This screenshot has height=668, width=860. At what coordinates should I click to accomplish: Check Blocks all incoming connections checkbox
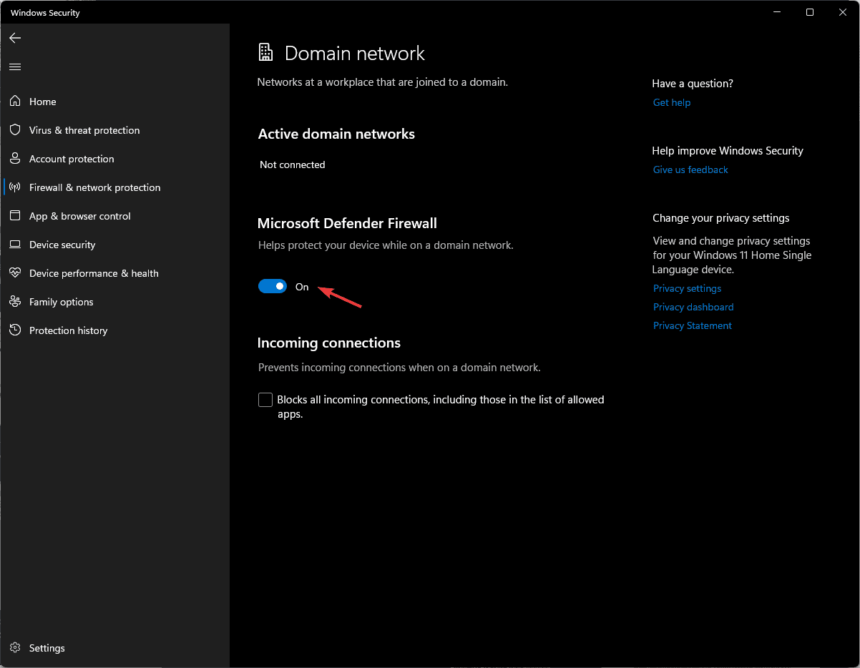265,400
